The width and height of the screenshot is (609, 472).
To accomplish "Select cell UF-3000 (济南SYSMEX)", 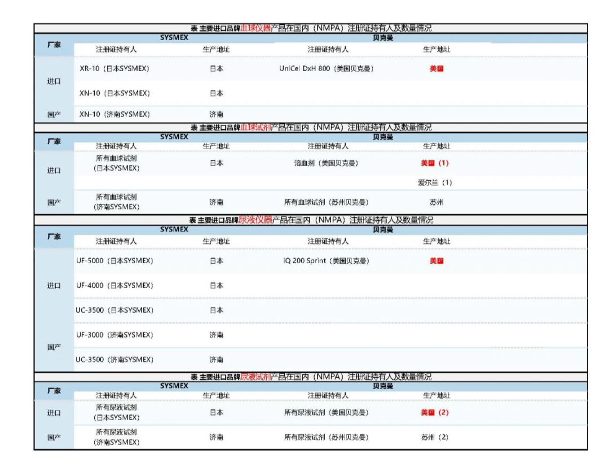I will click(114, 335).
